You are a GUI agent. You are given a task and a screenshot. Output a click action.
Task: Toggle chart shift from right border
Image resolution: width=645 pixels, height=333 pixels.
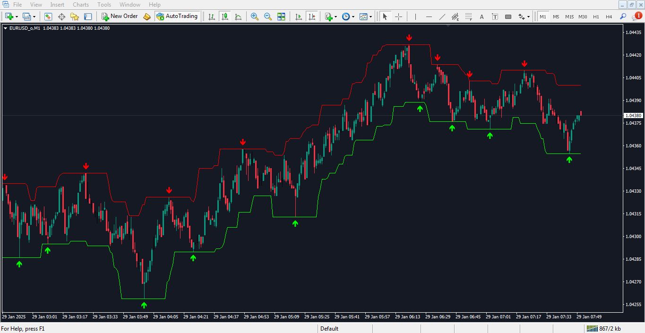312,17
